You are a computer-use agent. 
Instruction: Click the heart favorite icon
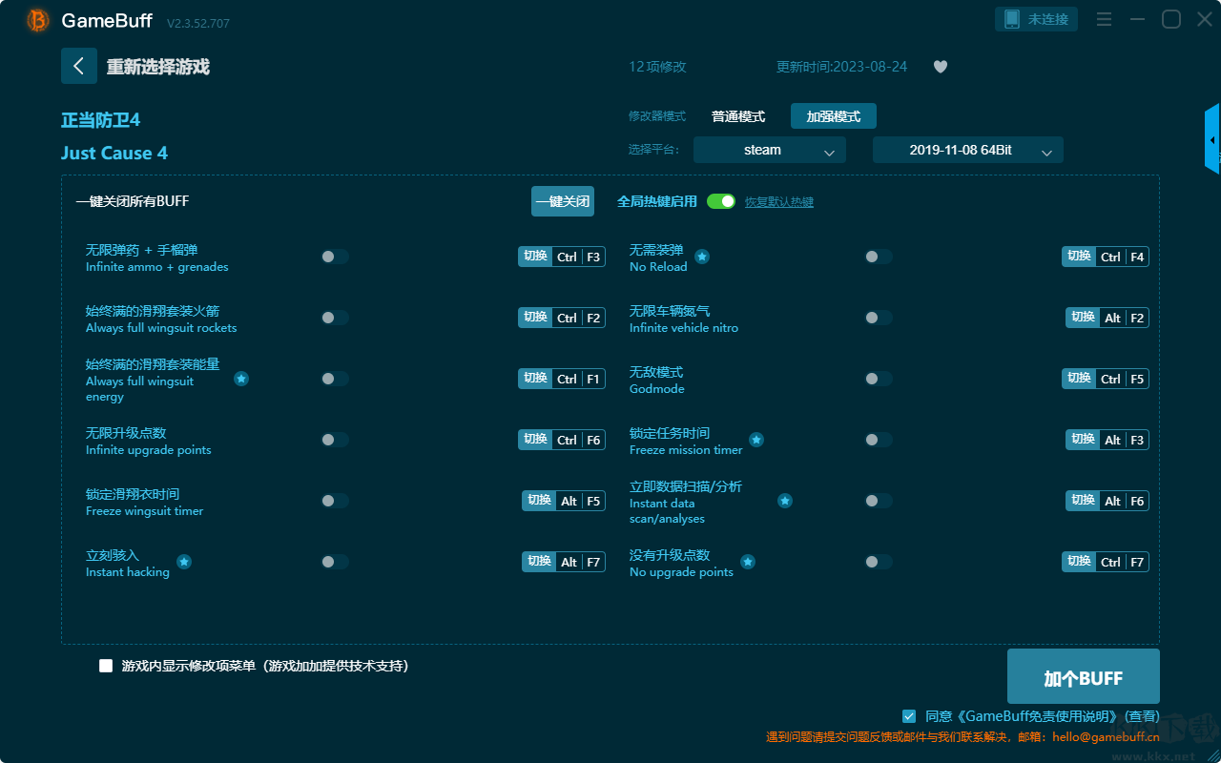point(941,67)
